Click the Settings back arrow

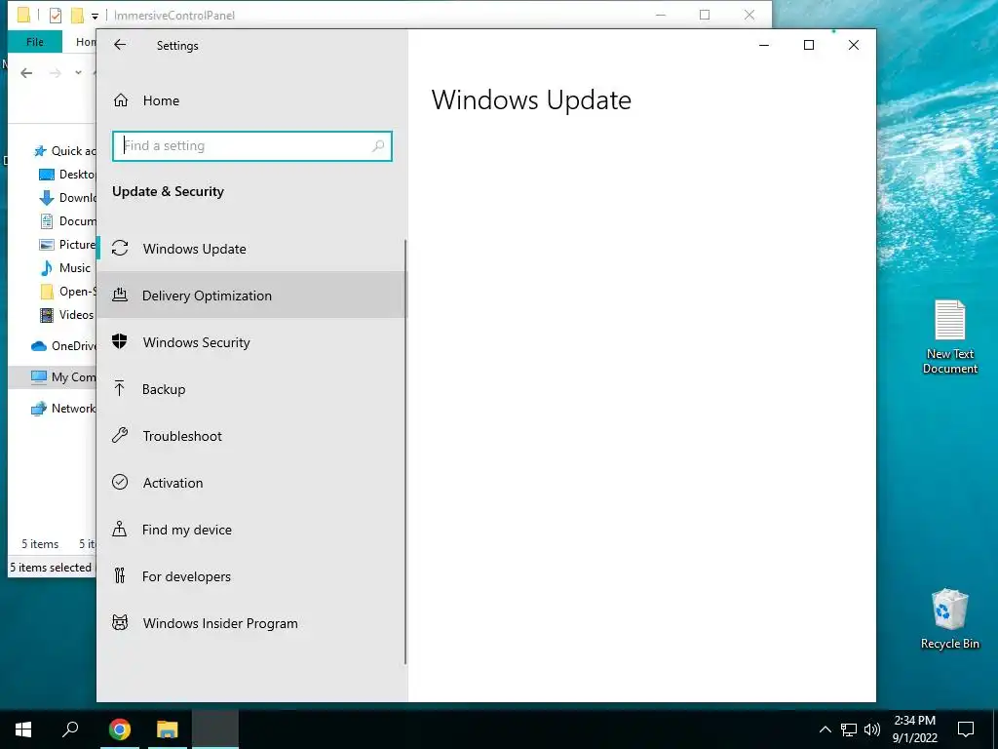120,45
